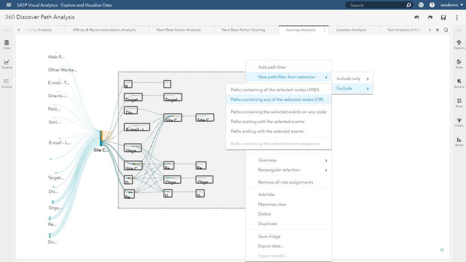Select Paths containing selected events on any node
The width and height of the screenshot is (466, 262).
[279, 112]
